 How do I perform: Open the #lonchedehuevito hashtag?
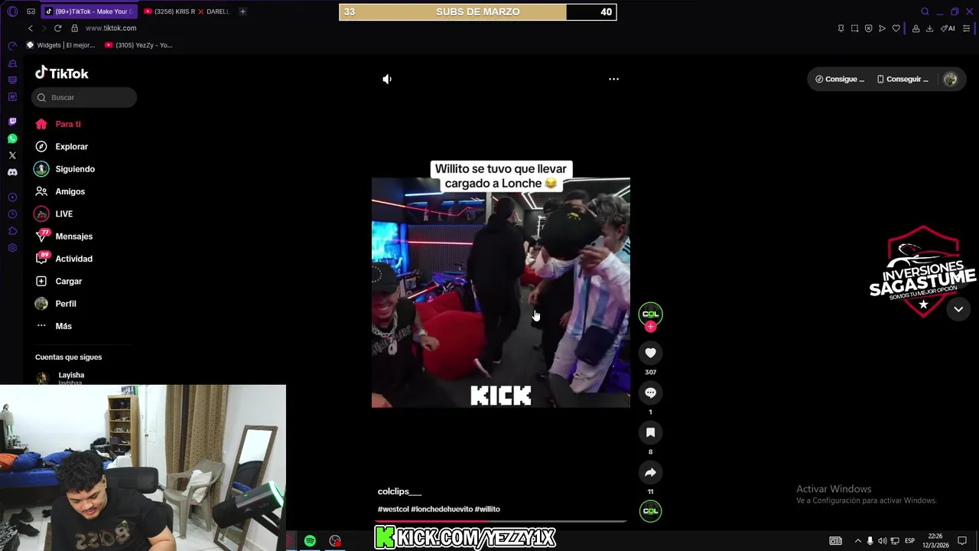tap(441, 509)
